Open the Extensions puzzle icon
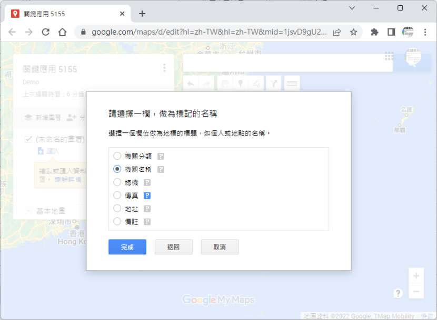 click(374, 32)
